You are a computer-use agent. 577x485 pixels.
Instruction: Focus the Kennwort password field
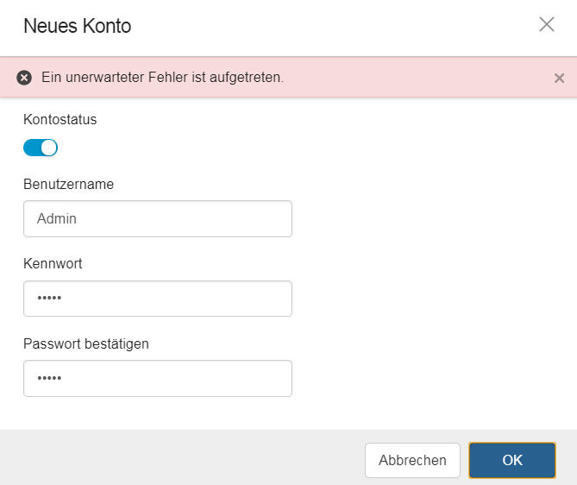(158, 299)
